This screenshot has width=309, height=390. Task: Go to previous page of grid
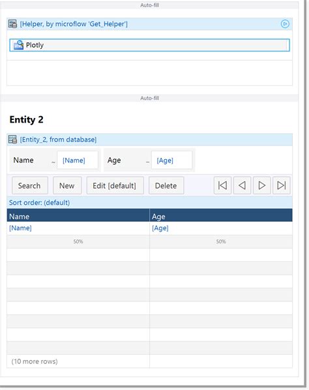tap(242, 185)
